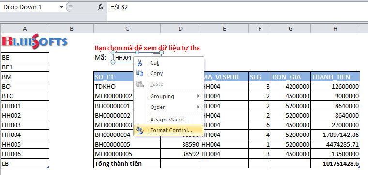Click the Format Control icon
368x175 pixels.
140,130
